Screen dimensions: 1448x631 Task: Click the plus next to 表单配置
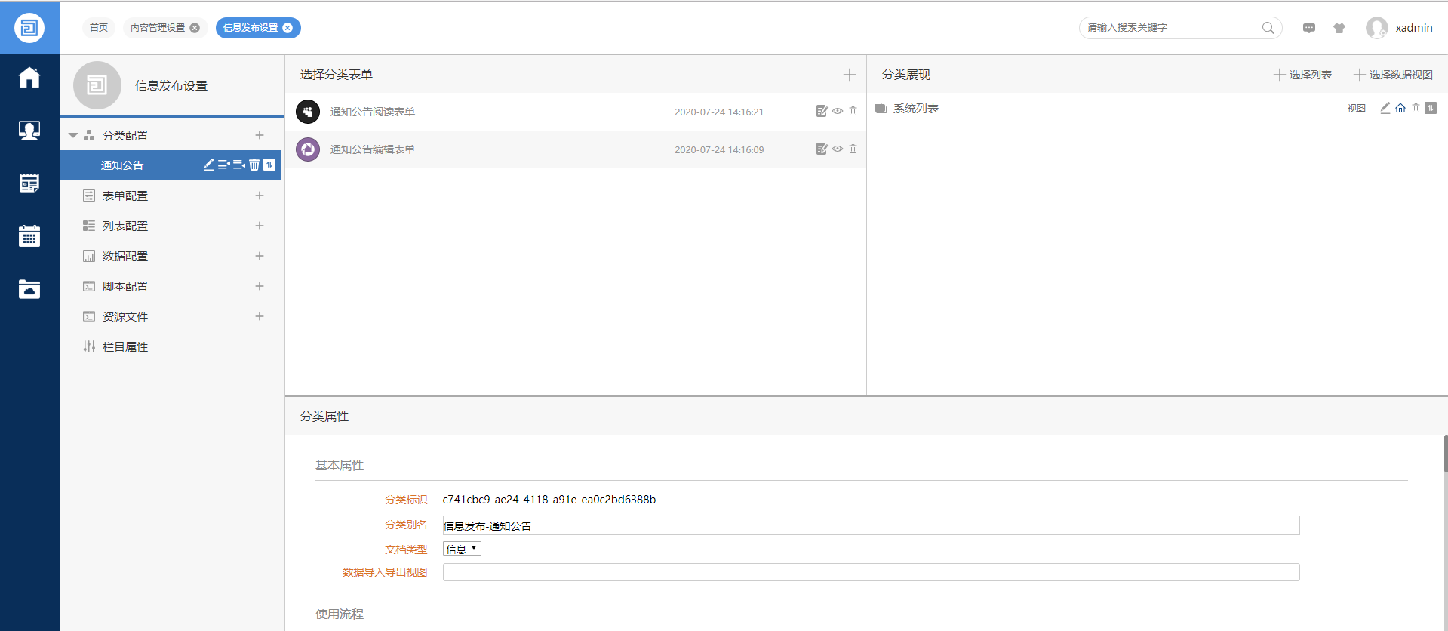[x=260, y=195]
